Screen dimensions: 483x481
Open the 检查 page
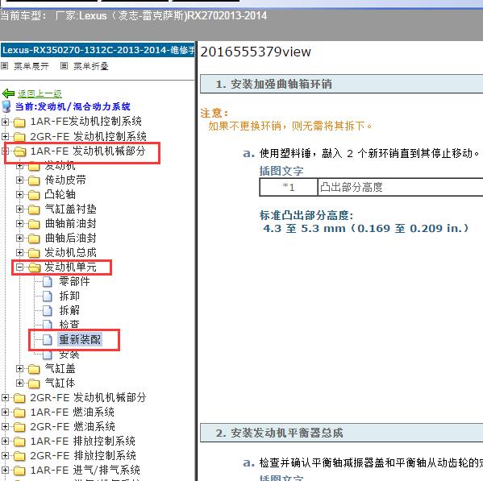point(69,325)
